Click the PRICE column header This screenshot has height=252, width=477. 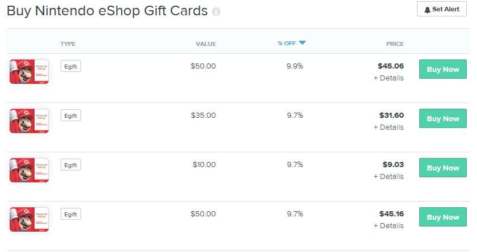(x=395, y=44)
